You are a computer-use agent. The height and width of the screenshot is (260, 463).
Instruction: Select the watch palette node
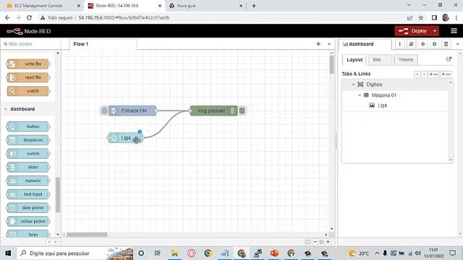[27, 91]
